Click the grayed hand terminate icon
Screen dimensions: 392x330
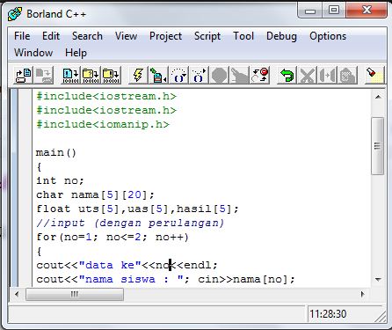coord(239,76)
